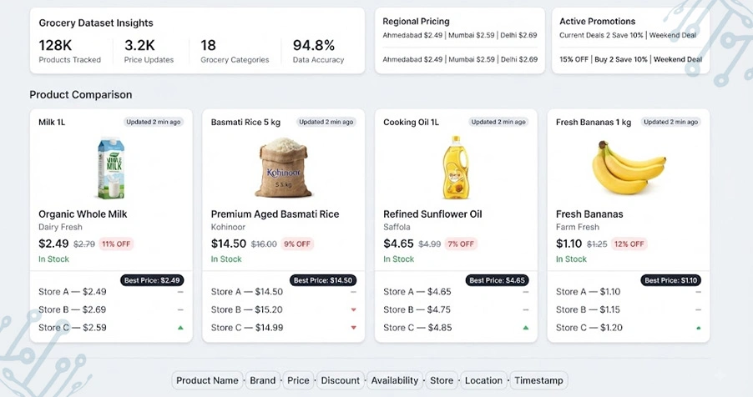Click the Saffola brand name
The image size is (753, 397).
coord(397,227)
